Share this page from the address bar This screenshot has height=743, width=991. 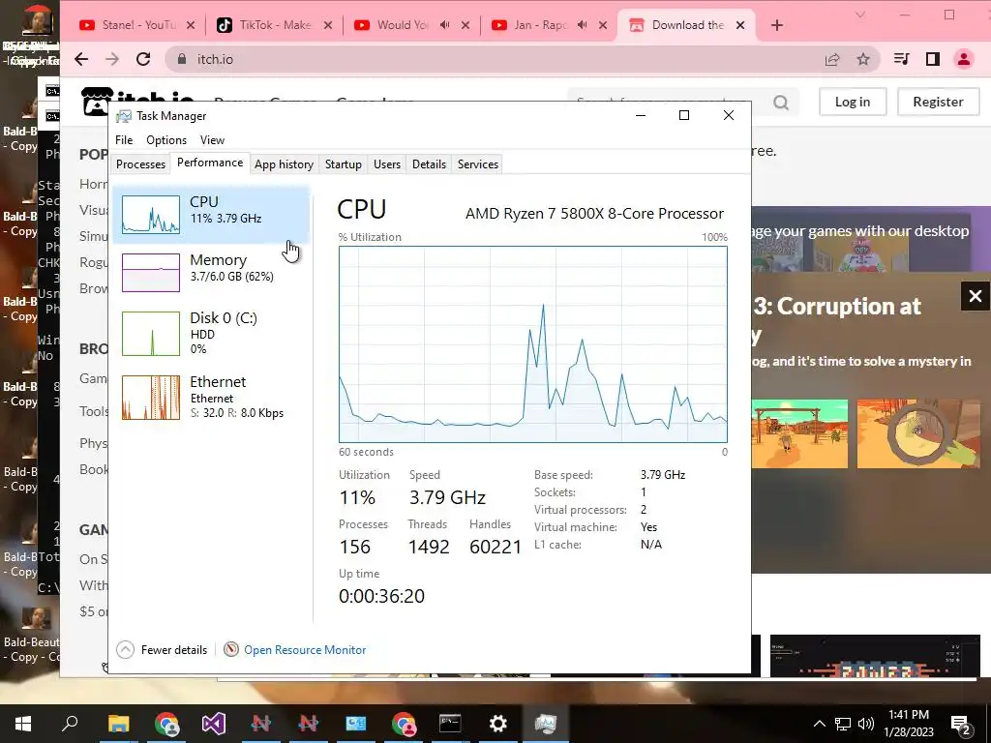click(832, 59)
